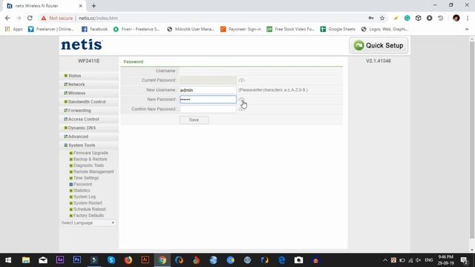Image resolution: width=475 pixels, height=267 pixels.
Task: Click the Current Password field
Action: point(208,80)
